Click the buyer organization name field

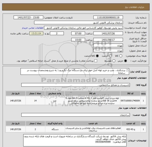click(x=79, y=23)
